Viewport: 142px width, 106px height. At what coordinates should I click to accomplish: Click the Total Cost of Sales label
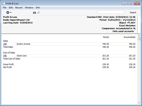(x=12, y=59)
